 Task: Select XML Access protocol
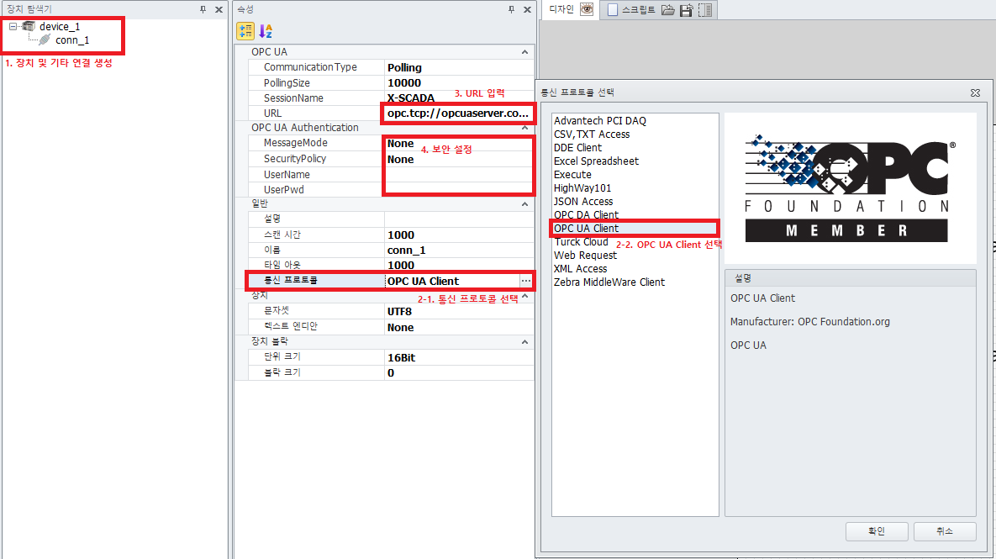pos(580,269)
